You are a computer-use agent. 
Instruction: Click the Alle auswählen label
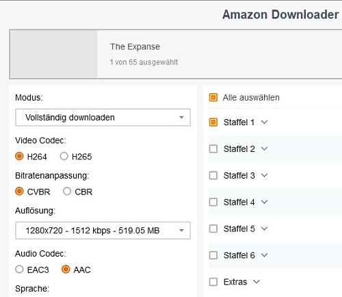(251, 98)
